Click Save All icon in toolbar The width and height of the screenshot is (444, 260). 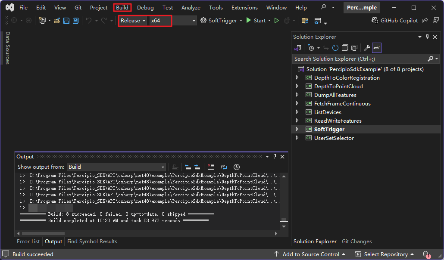pos(76,21)
